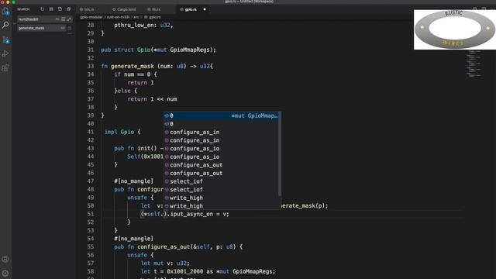Toggle Match Whole Word in search box
496x279 pixels.
coord(64,19)
